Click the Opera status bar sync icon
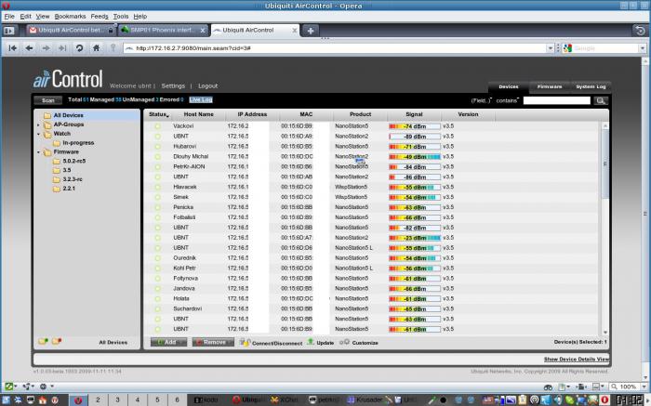 click(x=9, y=386)
